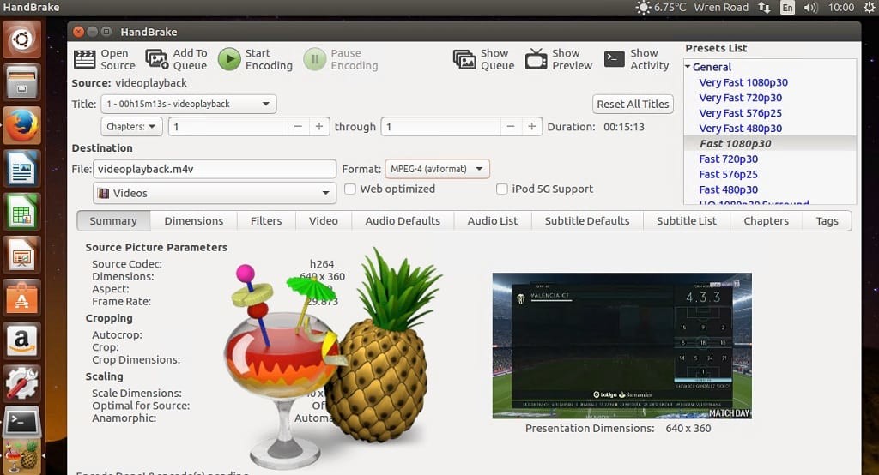Toggle the iPod 5G Support checkbox
Viewport: 879px width, 475px height.
click(x=503, y=189)
